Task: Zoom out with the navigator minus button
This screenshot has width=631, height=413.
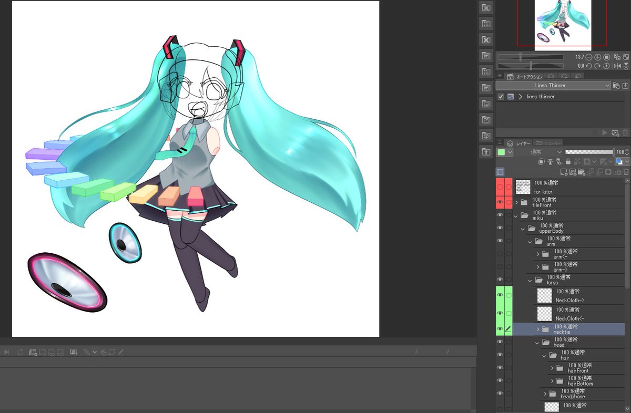Action: [x=589, y=57]
